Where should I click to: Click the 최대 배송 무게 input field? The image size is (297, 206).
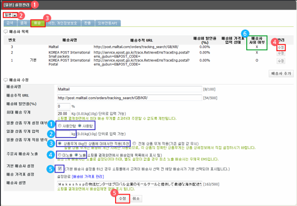pyautogui.click(x=63, y=113)
